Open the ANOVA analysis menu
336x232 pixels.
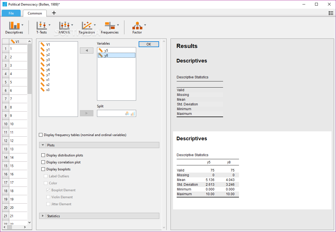coord(64,28)
